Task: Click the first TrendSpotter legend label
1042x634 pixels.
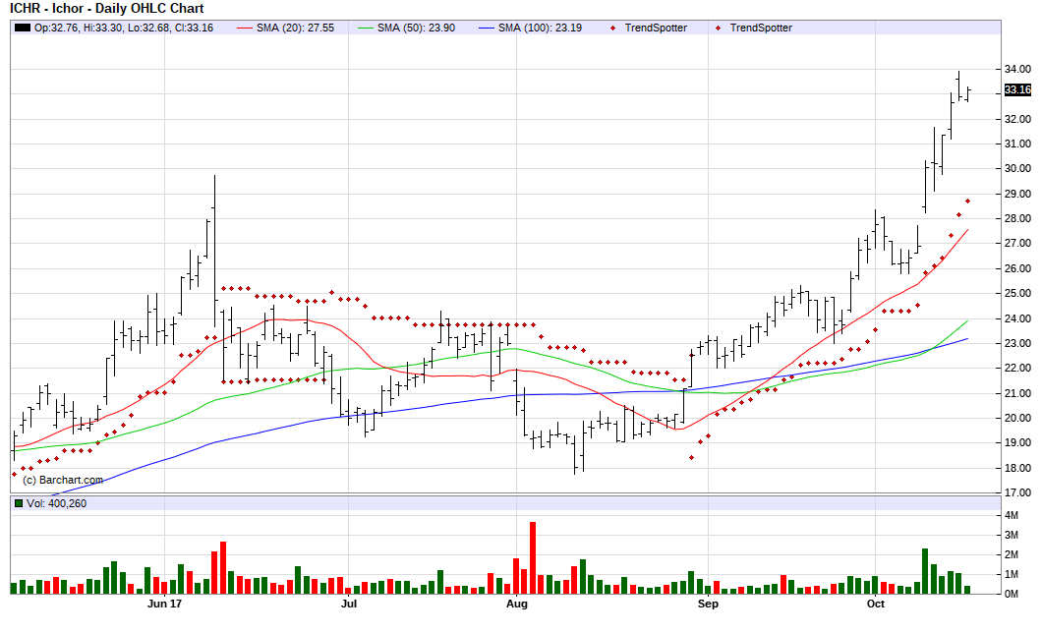Action: 656,28
